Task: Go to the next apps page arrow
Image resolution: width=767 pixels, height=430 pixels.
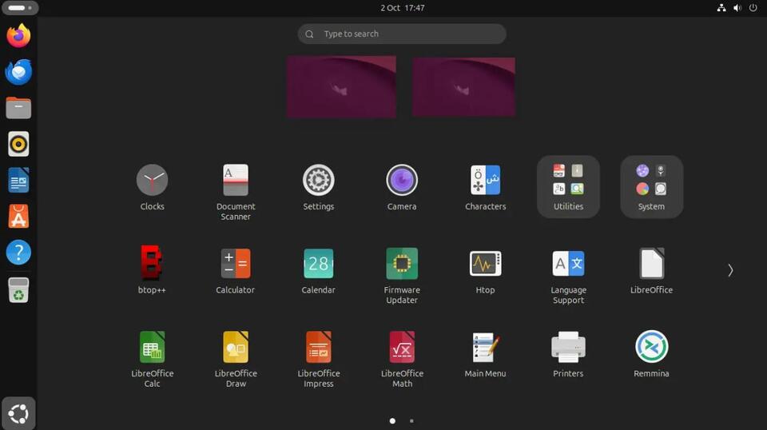Action: (x=729, y=270)
